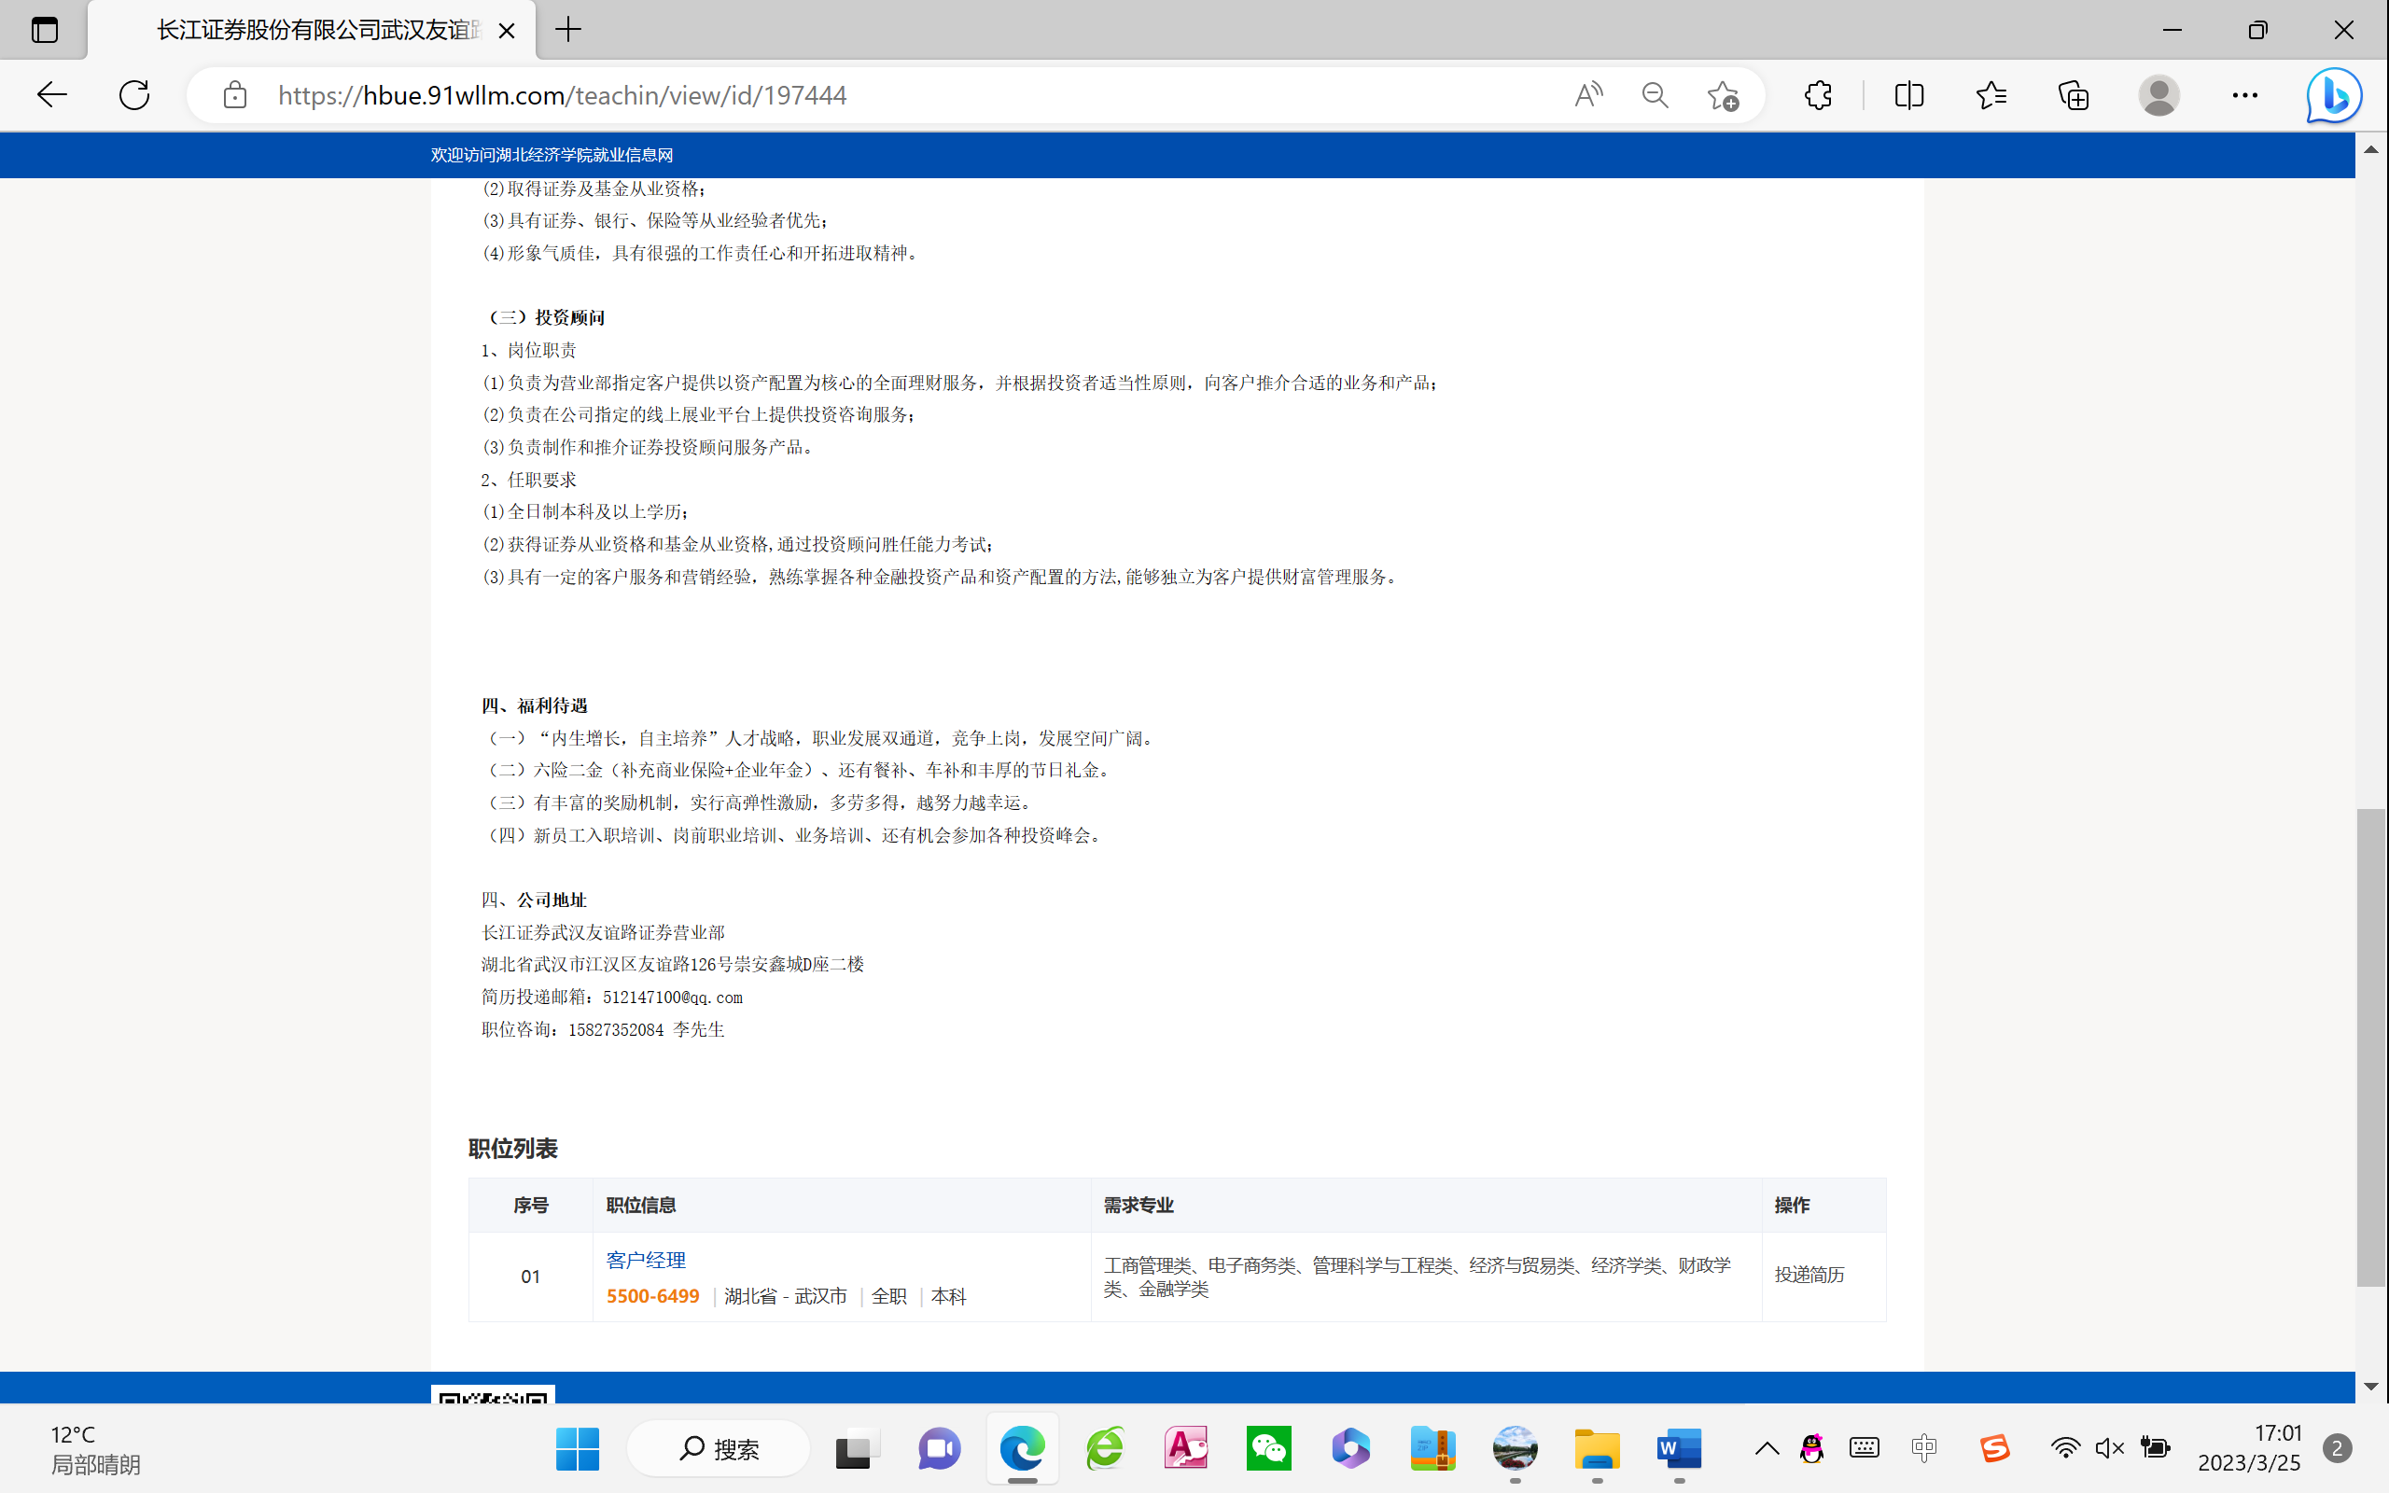The width and height of the screenshot is (2389, 1493).
Task: Toggle split screen view
Action: coord(1908,95)
